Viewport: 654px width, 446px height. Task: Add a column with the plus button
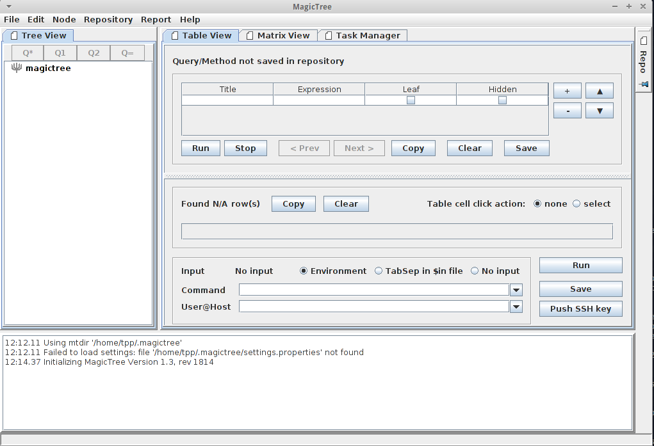coord(568,91)
